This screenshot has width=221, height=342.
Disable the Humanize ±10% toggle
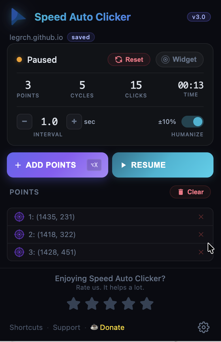[193, 121]
